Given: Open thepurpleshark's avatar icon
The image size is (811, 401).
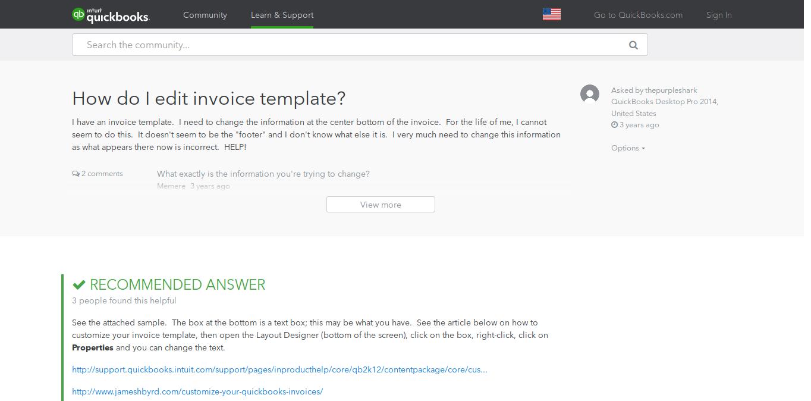Looking at the screenshot, I should (x=590, y=94).
